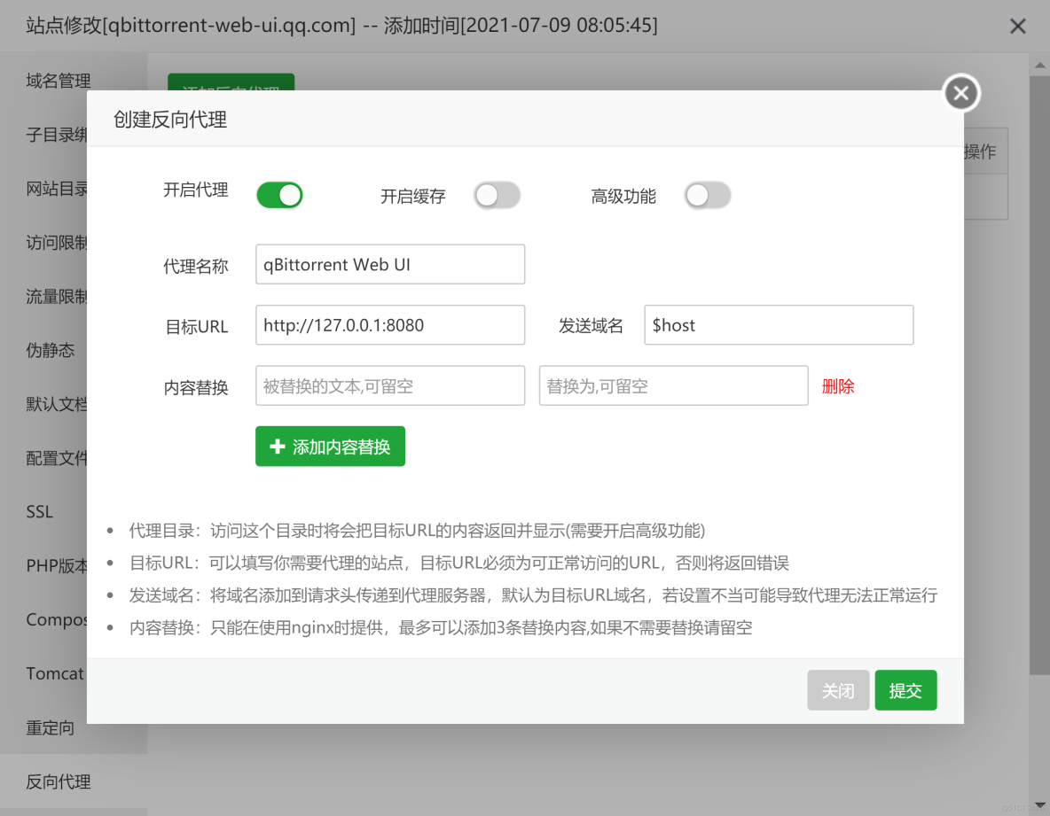This screenshot has height=816, width=1050.
Task: Click the plus icon on 添加内容替换 button
Action: 278,447
